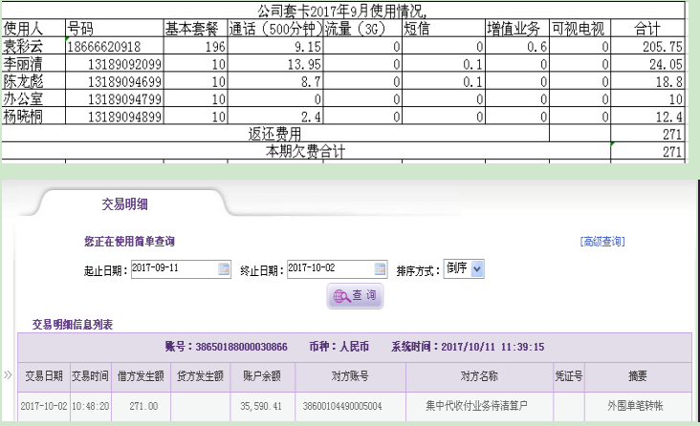Viewport: 700px width, 426px height.
Task: Click the 起止日期 start date field
Action: 173,269
